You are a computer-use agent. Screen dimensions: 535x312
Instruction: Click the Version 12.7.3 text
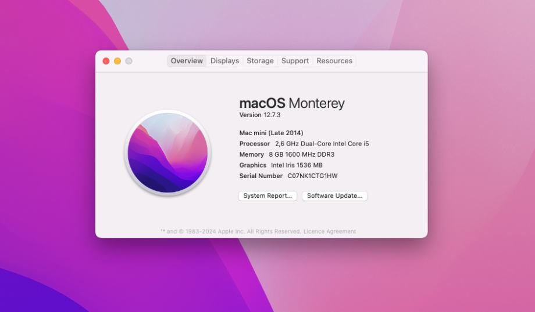click(x=260, y=115)
